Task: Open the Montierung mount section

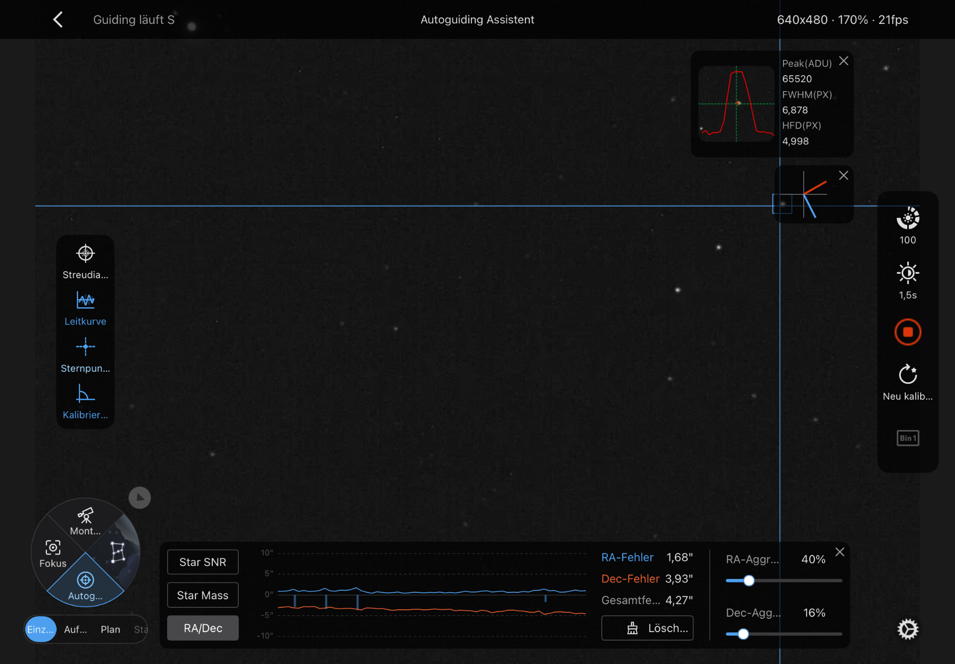Action: [86, 521]
